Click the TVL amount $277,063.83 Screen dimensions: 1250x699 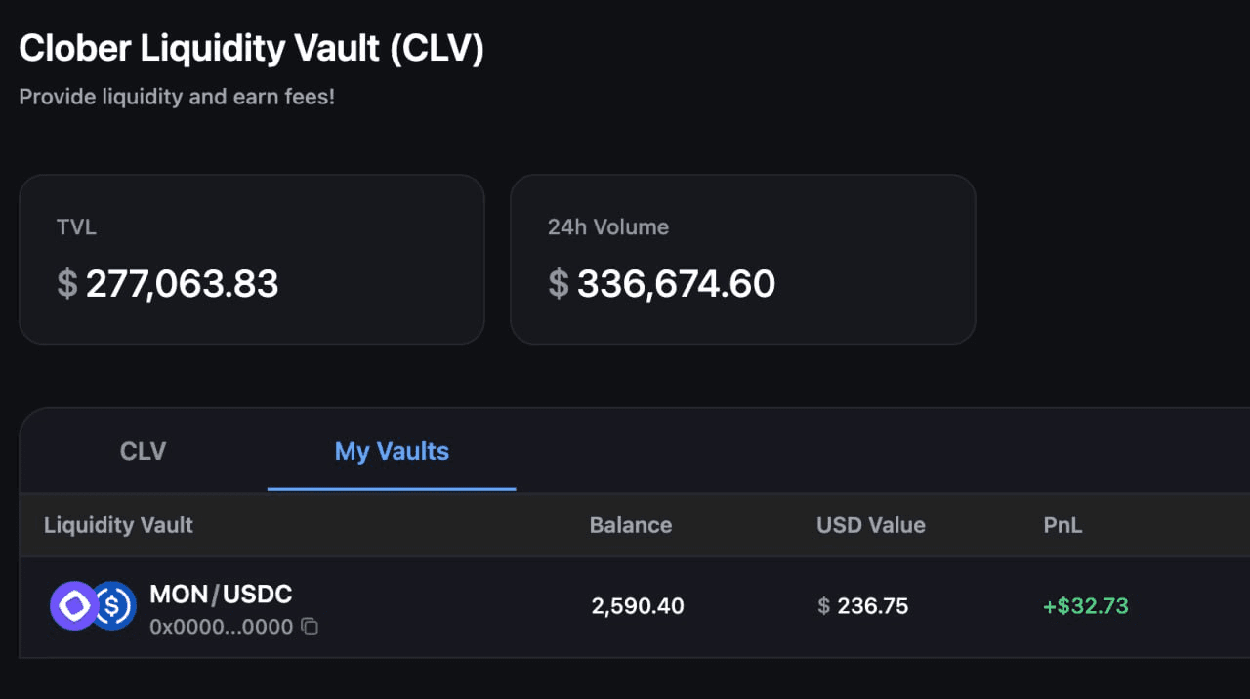tap(168, 284)
